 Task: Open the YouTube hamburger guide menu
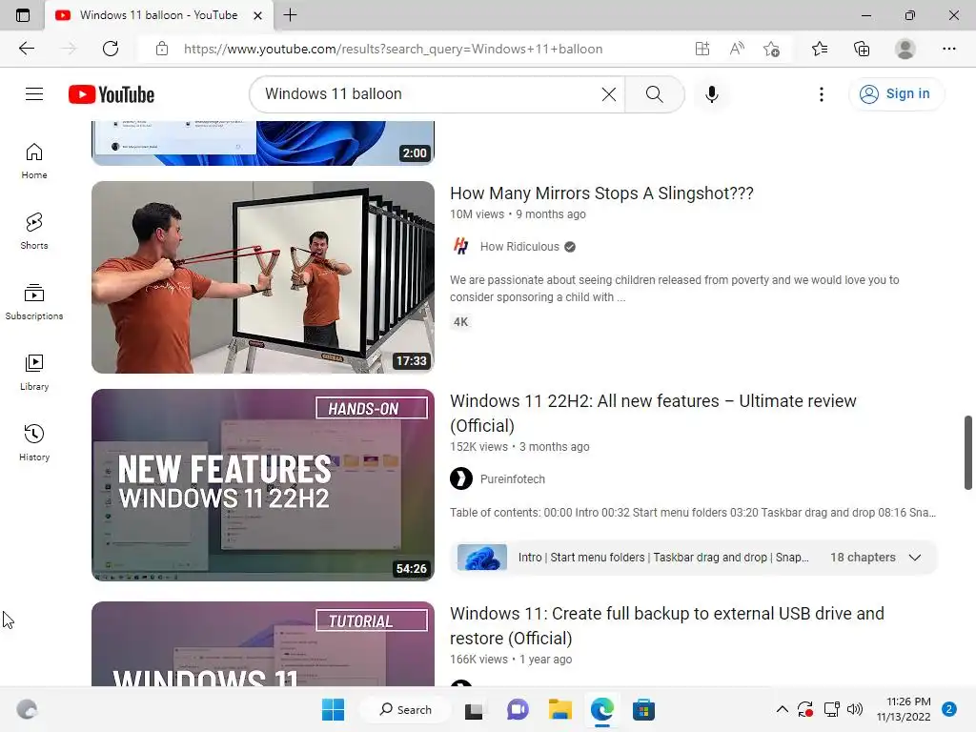[x=34, y=94]
